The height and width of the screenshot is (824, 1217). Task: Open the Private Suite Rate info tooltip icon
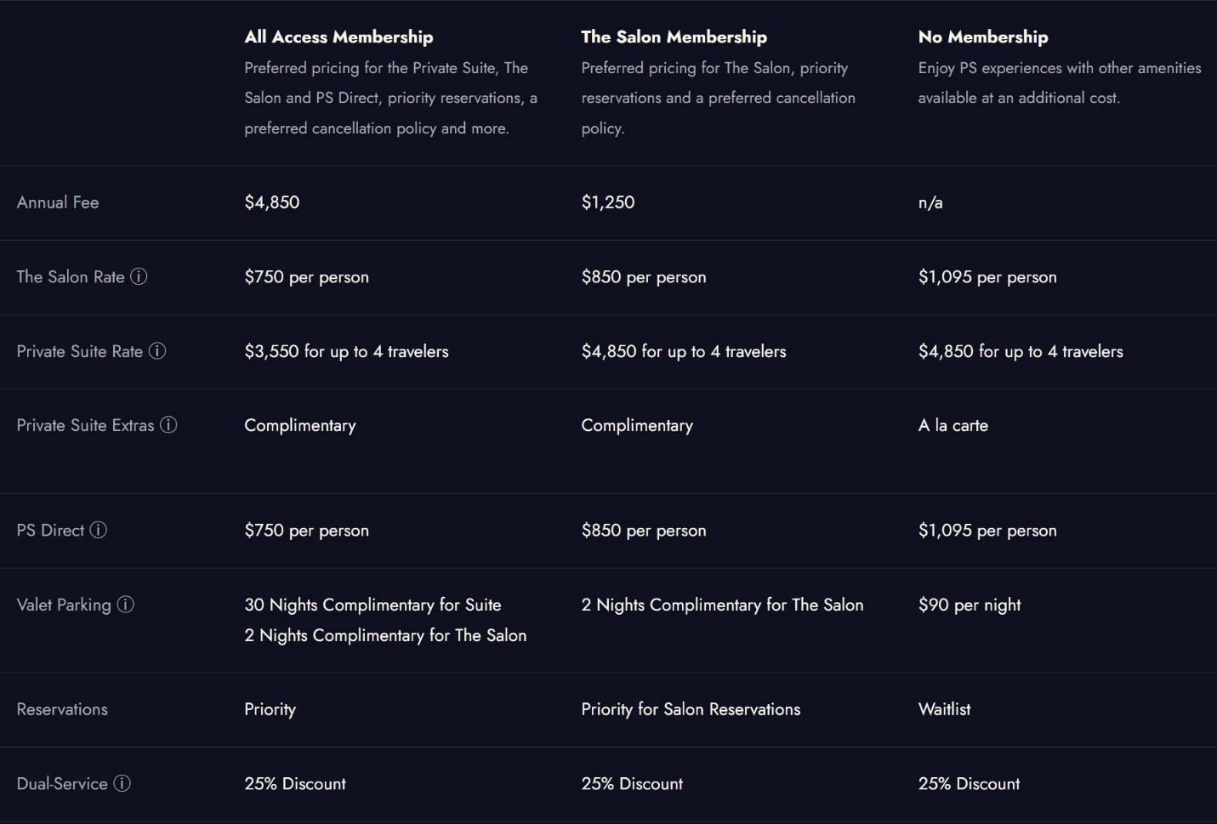(x=157, y=351)
